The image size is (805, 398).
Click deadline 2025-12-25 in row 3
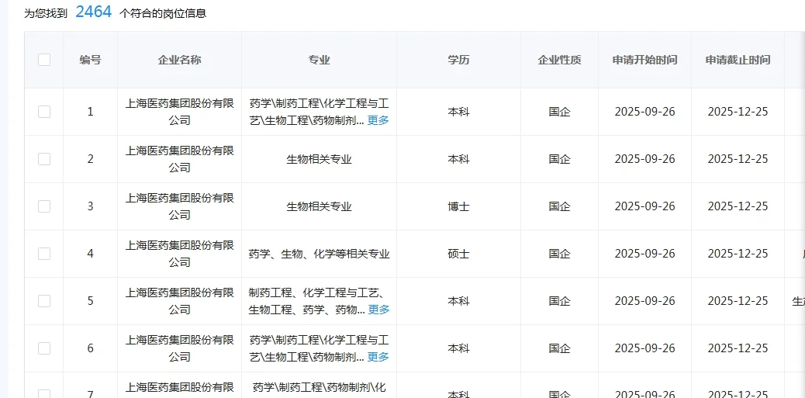point(738,206)
